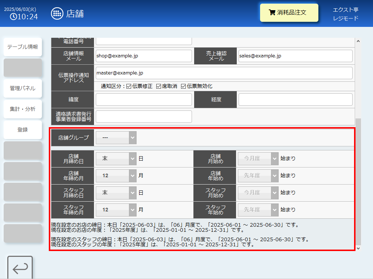Click the vertical scrollbar thumb

(358, 182)
